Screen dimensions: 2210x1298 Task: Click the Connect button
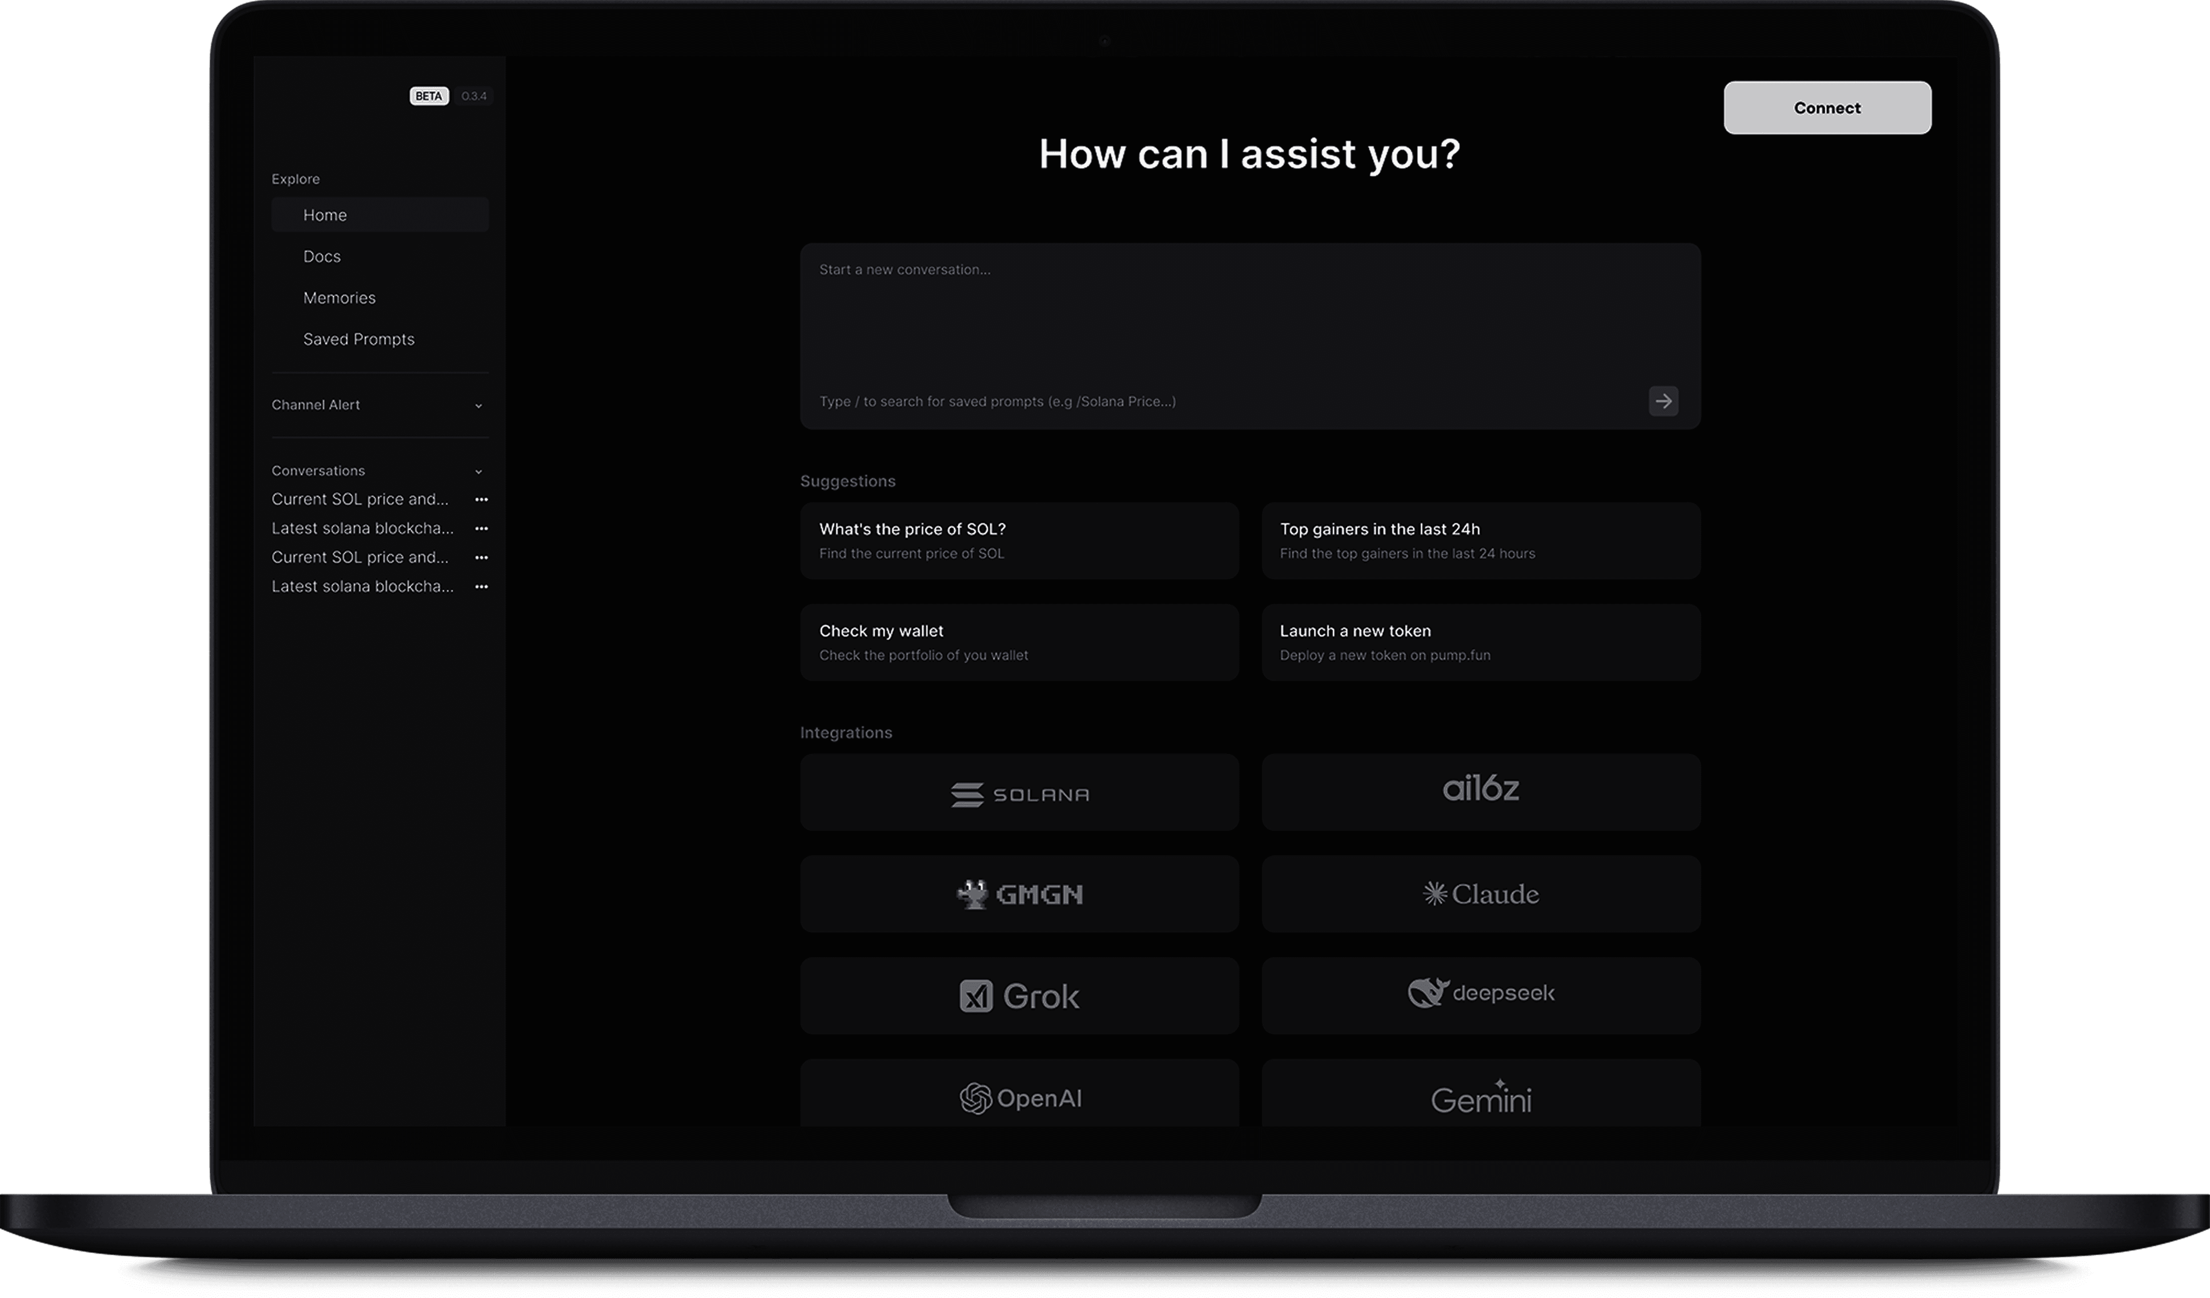click(x=1827, y=108)
